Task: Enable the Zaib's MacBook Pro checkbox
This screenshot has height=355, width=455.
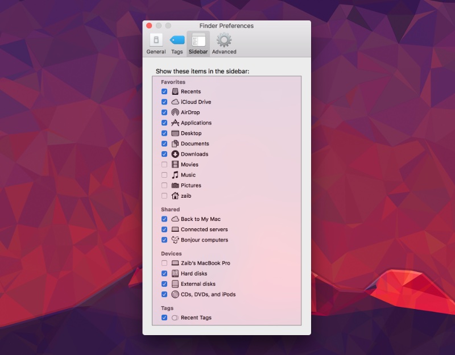Action: coord(164,263)
